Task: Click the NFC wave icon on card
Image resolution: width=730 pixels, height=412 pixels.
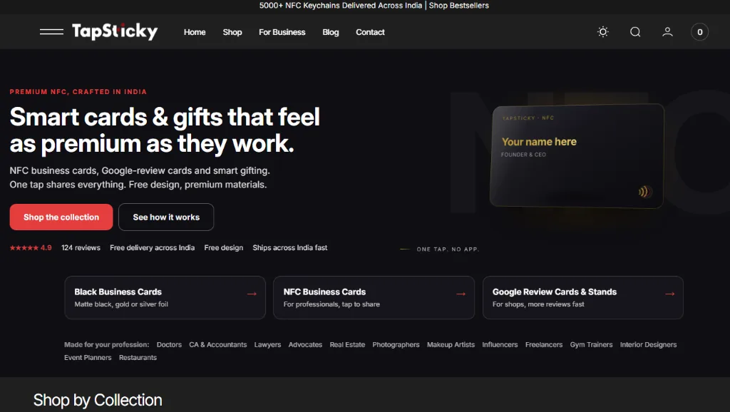Action: point(644,191)
